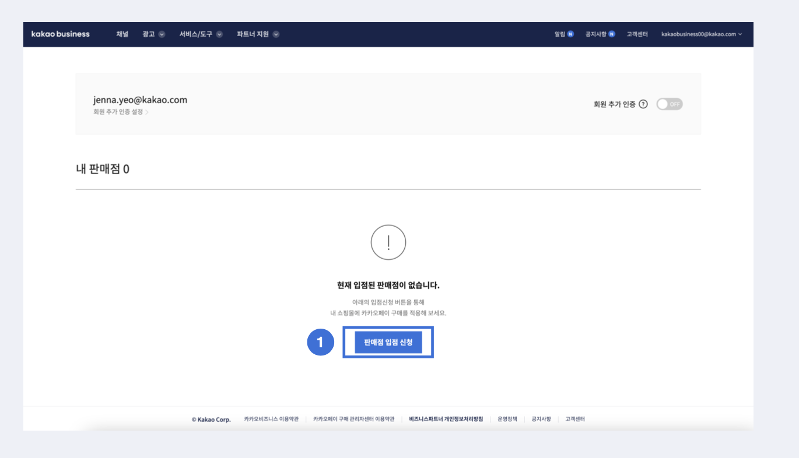Screen dimensions: 799x458
Task: Expand the 서비스/도구 dropdown menu
Action: 201,34
